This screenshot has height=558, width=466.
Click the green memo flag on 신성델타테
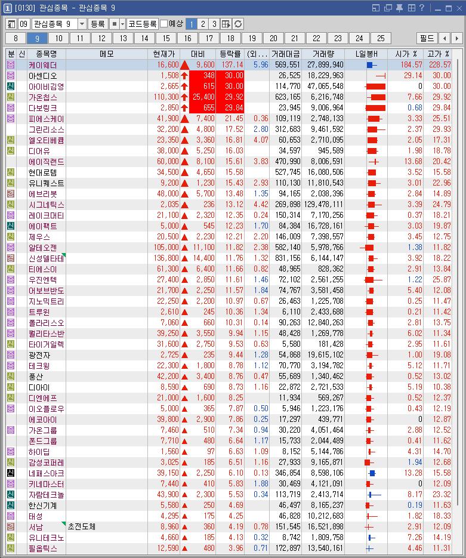tap(64, 255)
